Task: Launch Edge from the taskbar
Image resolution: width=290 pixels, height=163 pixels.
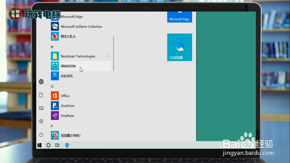Action: tap(67, 145)
